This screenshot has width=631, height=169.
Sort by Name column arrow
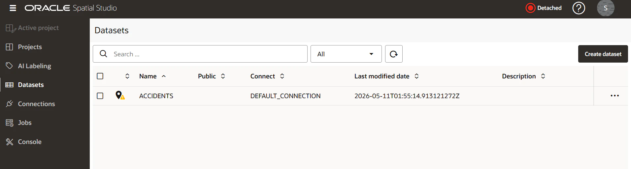164,76
